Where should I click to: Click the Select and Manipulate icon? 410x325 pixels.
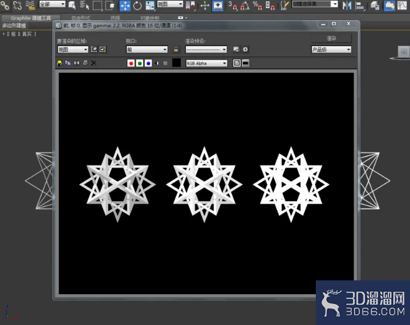205,6
